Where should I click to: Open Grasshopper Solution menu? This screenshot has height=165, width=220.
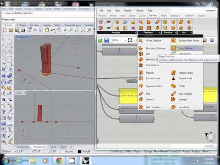(139, 11)
